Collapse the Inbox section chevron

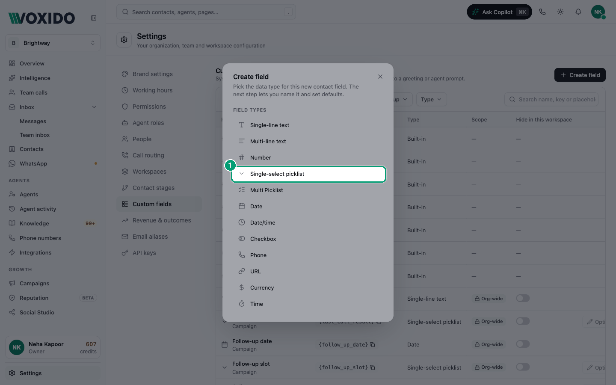coord(94,107)
